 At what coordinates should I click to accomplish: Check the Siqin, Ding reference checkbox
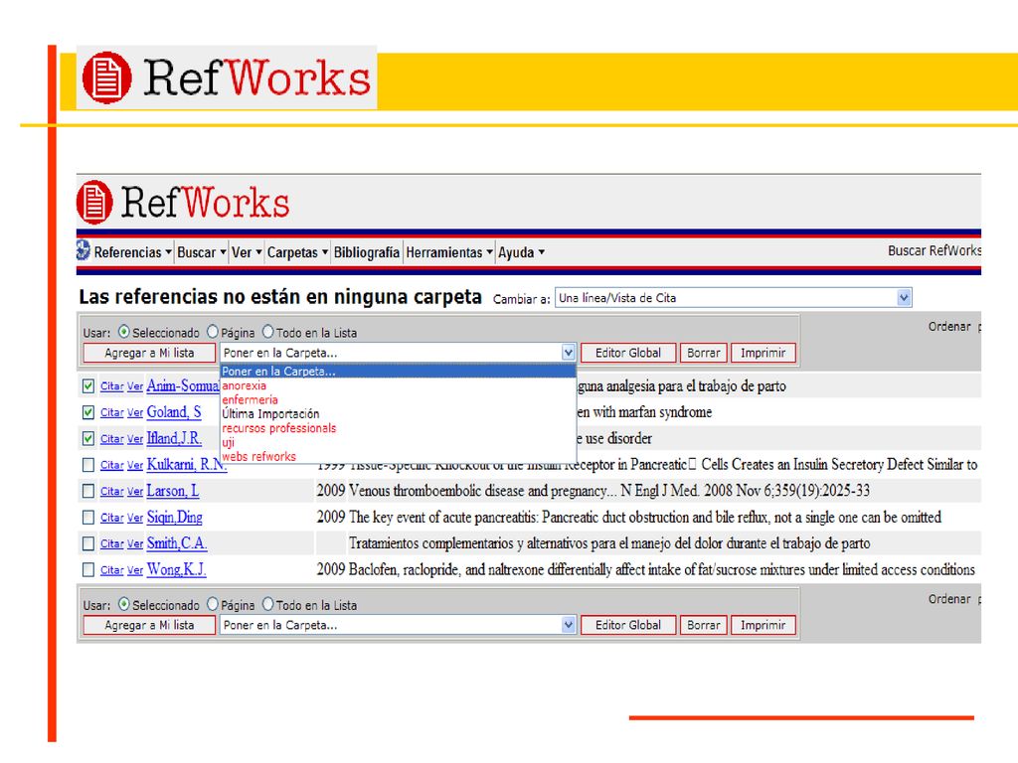pos(88,517)
